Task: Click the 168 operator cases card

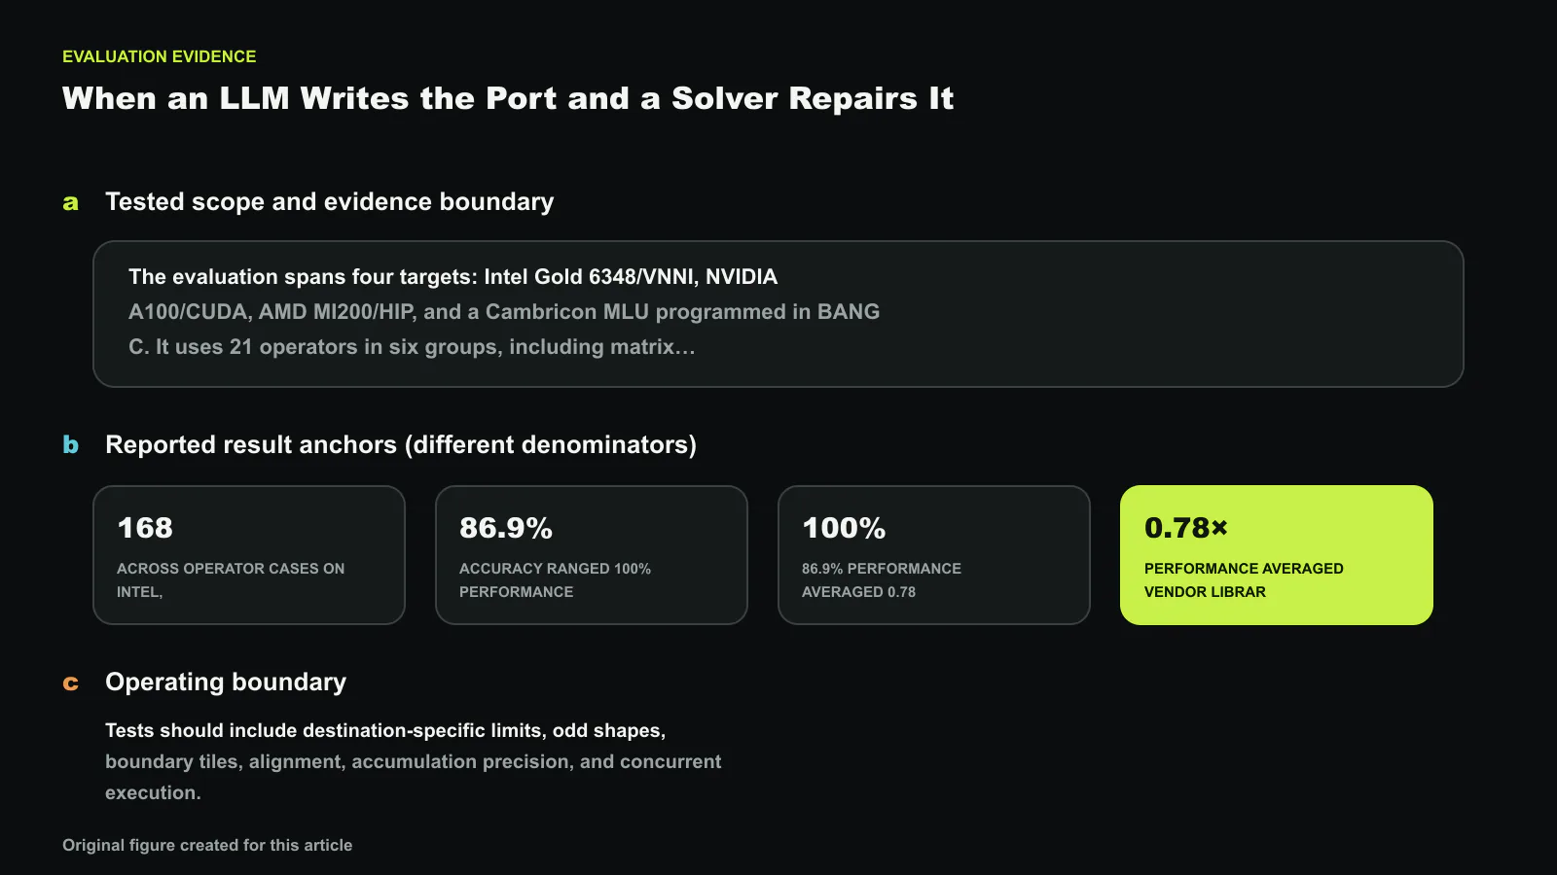Action: point(249,555)
